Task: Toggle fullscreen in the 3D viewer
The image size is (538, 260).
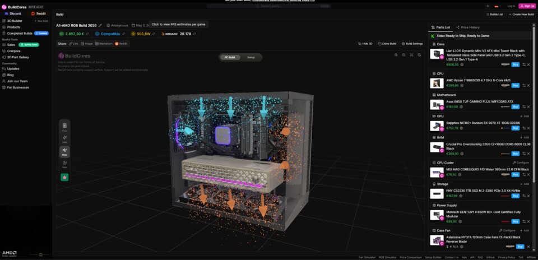Action: (411, 55)
